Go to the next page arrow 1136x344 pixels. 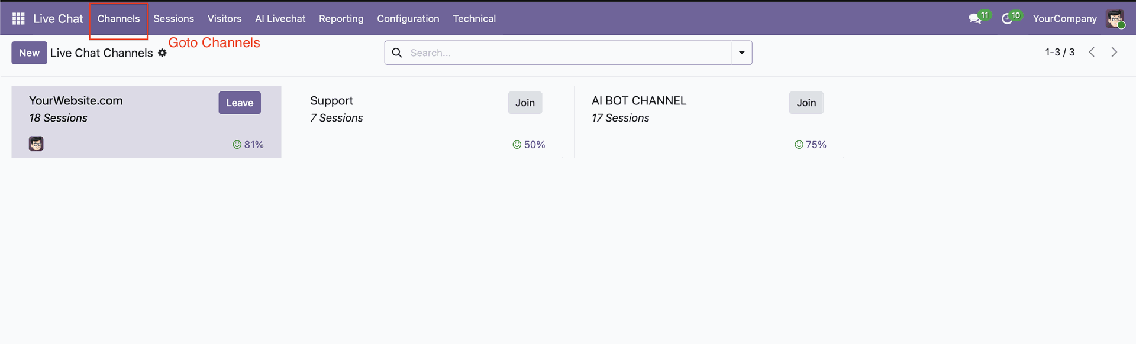point(1114,53)
